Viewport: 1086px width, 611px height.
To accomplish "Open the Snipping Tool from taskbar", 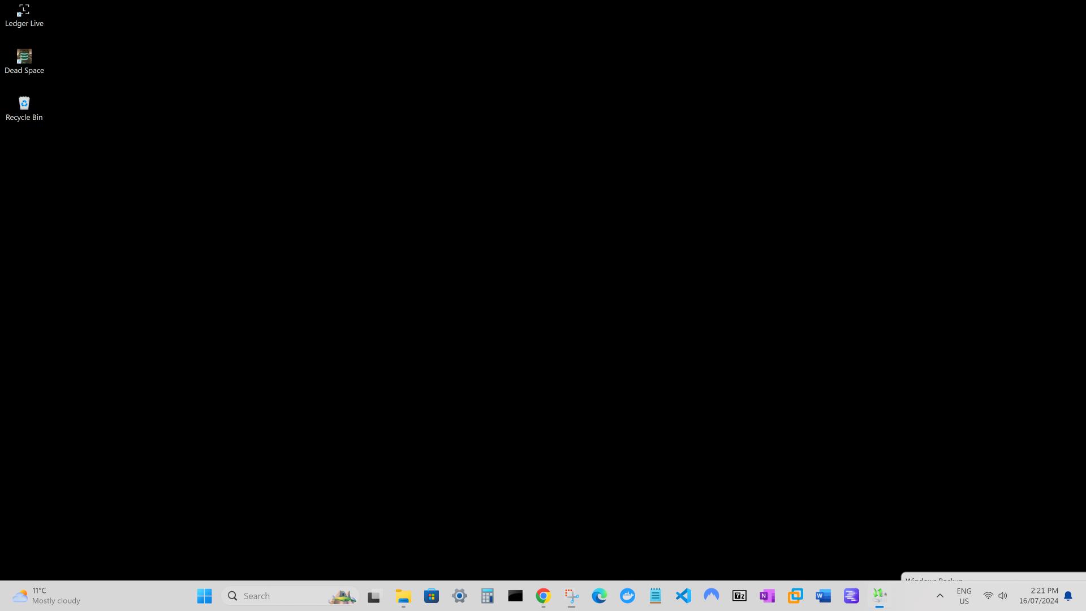I will click(x=571, y=596).
